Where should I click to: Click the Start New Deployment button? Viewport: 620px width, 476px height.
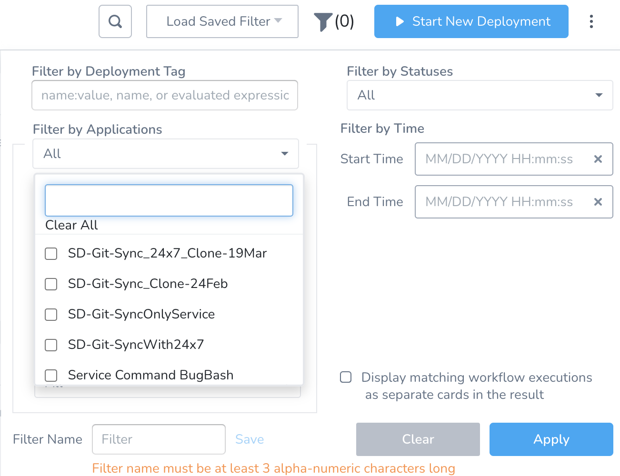[x=471, y=21]
